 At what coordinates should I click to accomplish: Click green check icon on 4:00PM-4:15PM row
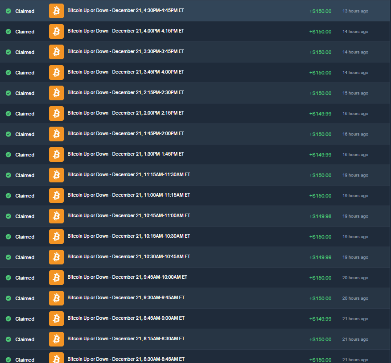(x=8, y=31)
